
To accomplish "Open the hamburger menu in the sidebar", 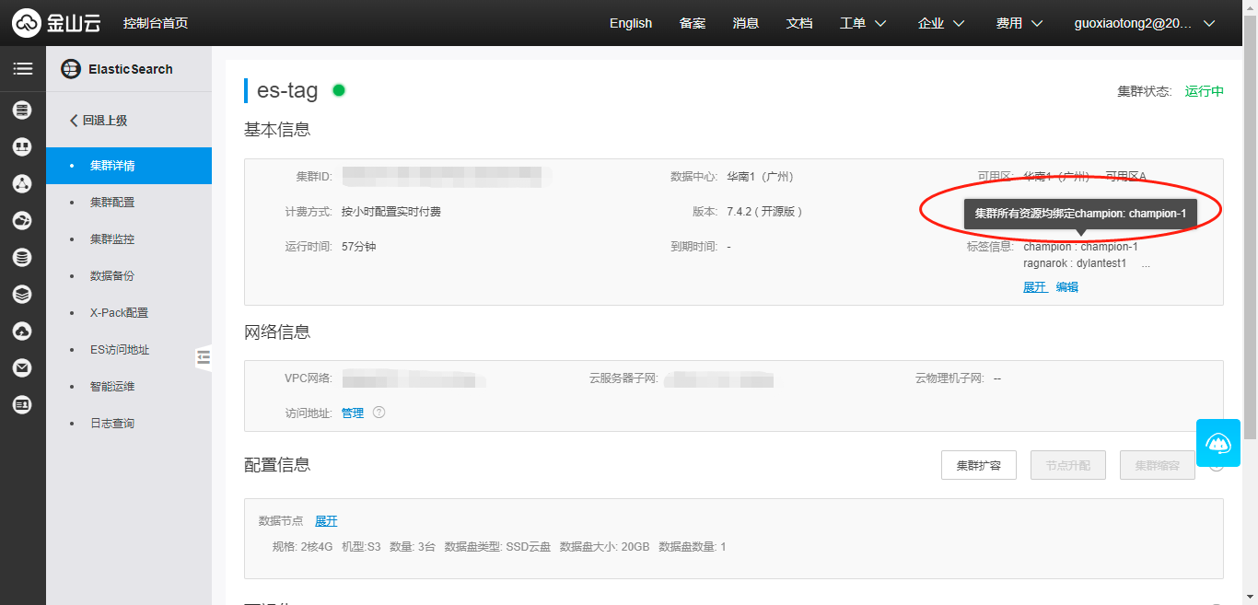I will (x=22, y=69).
